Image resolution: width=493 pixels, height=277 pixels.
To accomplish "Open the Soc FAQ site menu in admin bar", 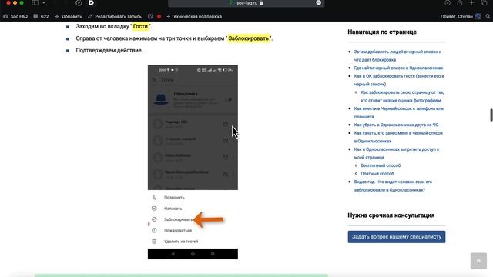I will (15, 16).
